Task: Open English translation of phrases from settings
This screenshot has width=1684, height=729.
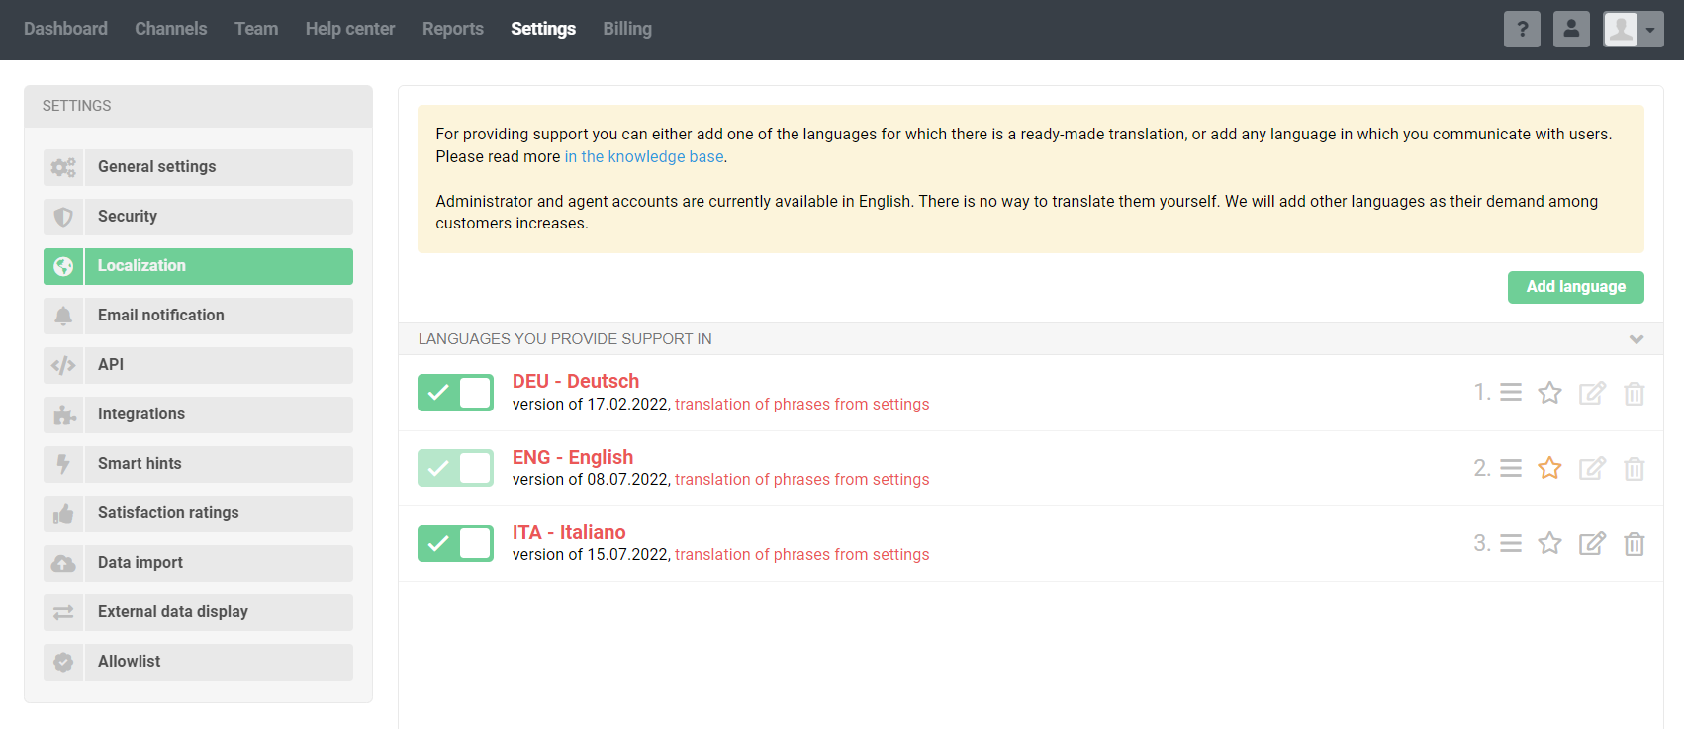Action: [x=802, y=479]
